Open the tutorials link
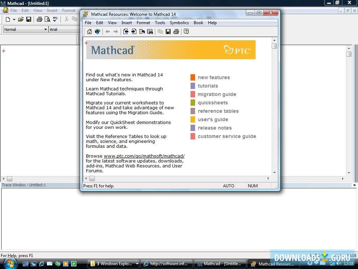The height and width of the screenshot is (269, 358). pyautogui.click(x=208, y=86)
